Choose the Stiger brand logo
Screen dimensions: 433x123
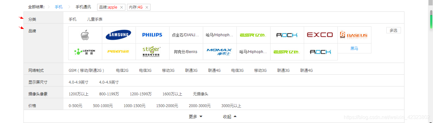point(152,52)
